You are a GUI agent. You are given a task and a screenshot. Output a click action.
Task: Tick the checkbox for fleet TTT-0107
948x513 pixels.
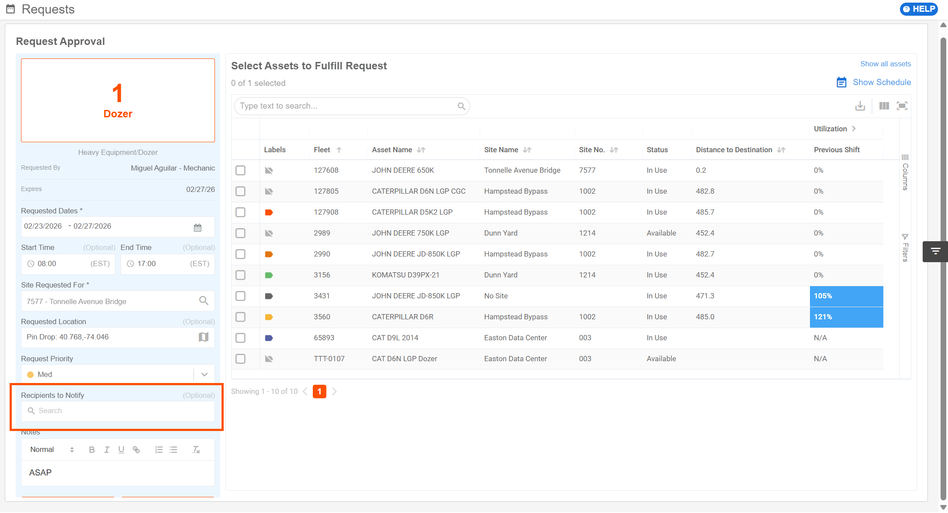(240, 359)
